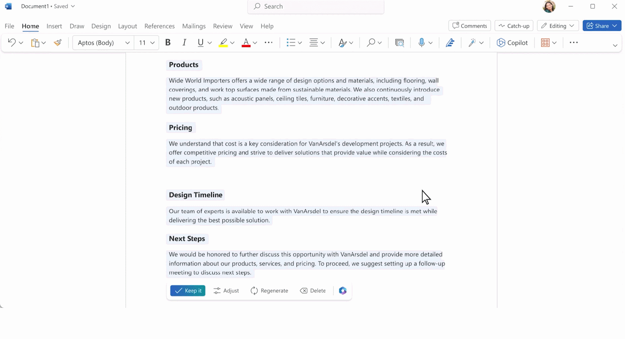Switch to the References tab
The height and width of the screenshot is (339, 625).
pos(159,26)
